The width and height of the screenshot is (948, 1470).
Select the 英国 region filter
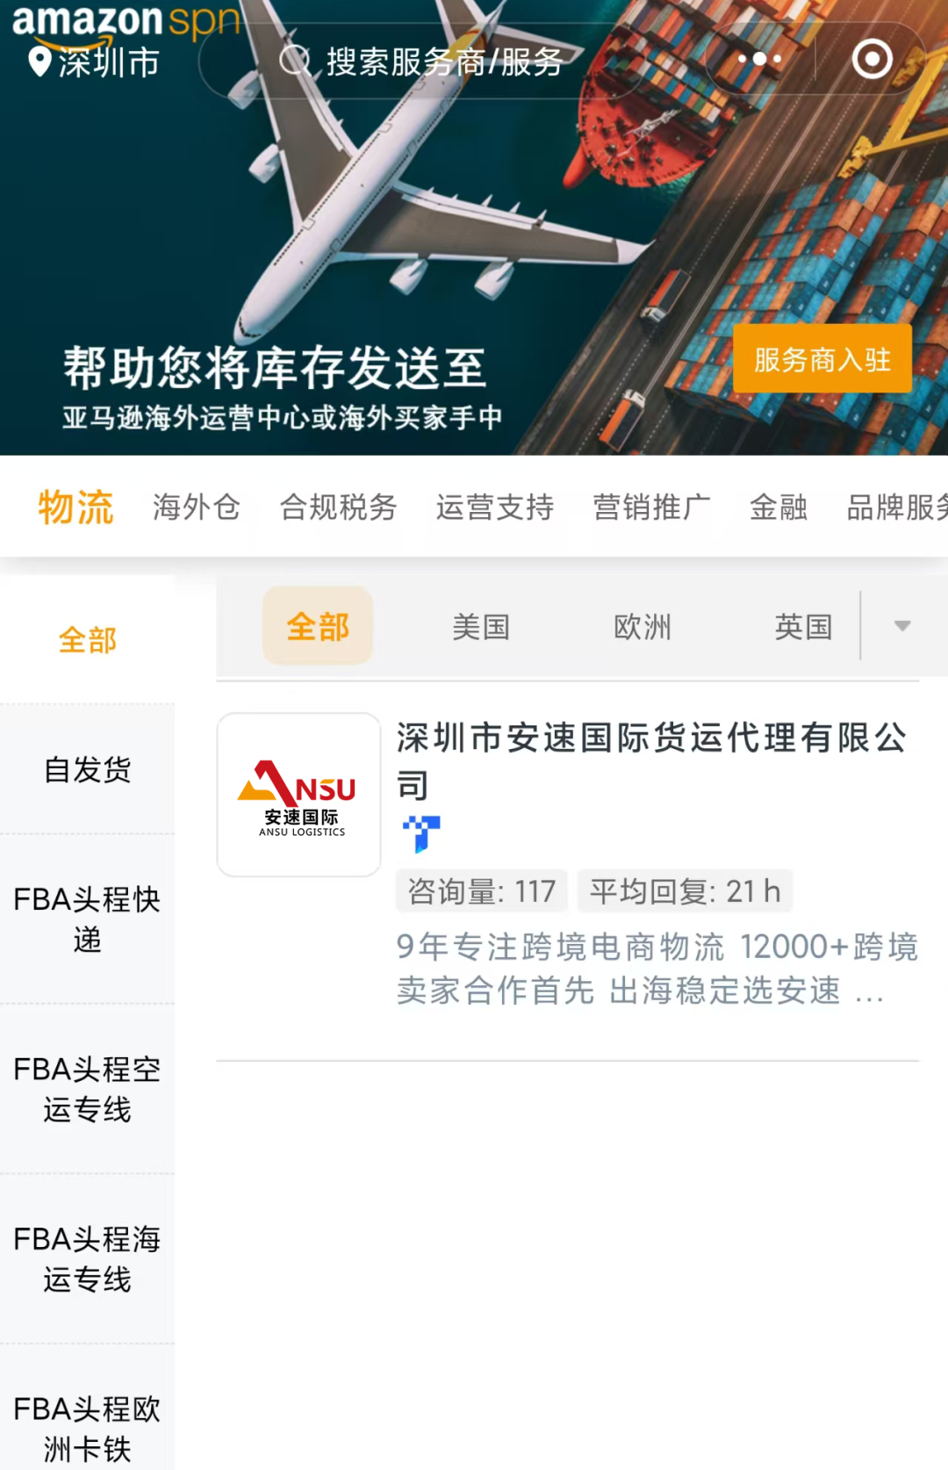(803, 626)
